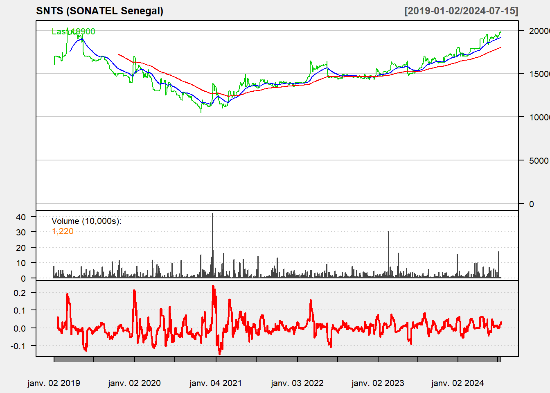The width and height of the screenshot is (550, 393).
Task: Click the green Last 19900 price label
Action: [x=73, y=32]
